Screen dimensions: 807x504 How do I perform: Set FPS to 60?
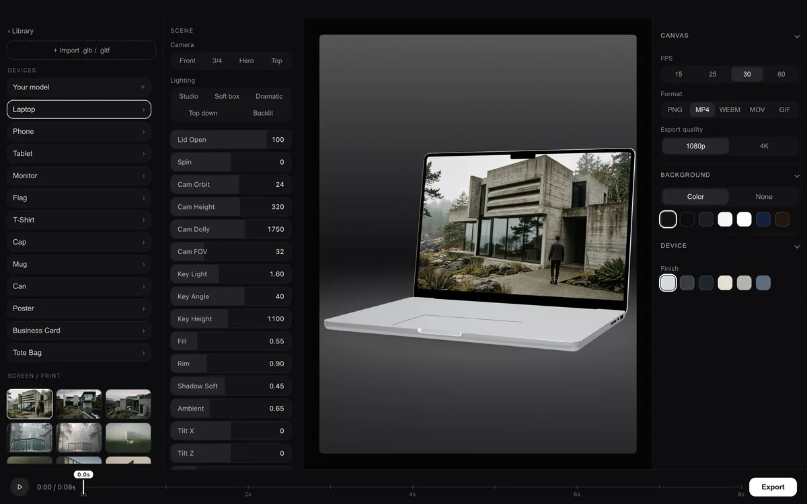coord(781,75)
